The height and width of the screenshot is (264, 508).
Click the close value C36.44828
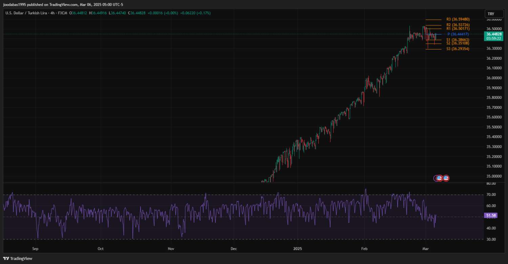(137, 13)
